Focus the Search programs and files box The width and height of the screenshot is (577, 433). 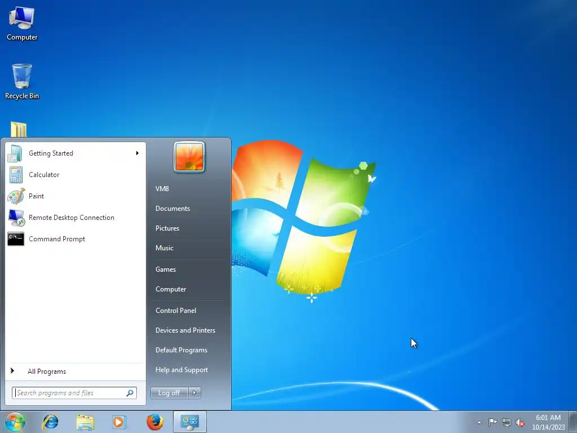(x=74, y=393)
